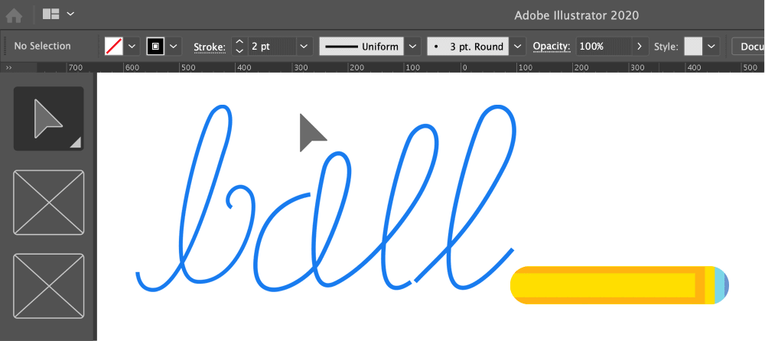Click the black Stroke color swatch

point(156,46)
